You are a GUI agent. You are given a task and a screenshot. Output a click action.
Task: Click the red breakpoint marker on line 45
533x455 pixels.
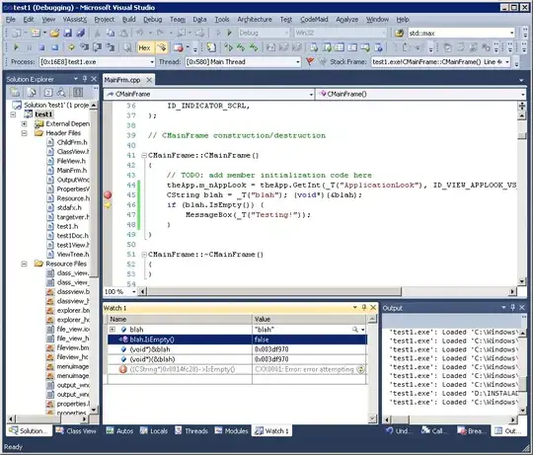(x=108, y=195)
